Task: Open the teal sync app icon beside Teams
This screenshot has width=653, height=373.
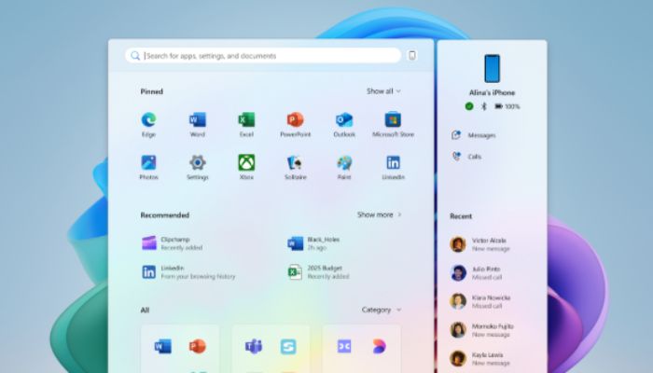Action: point(288,346)
